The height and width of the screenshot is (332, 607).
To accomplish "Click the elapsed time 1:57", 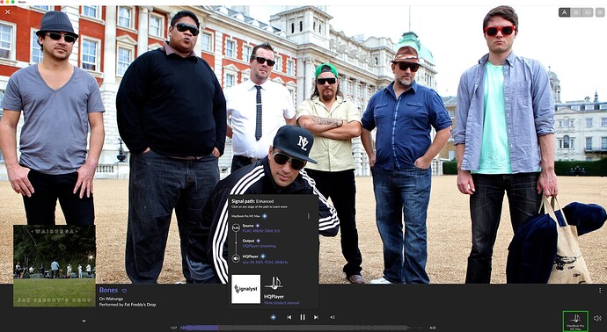I will click(x=174, y=328).
